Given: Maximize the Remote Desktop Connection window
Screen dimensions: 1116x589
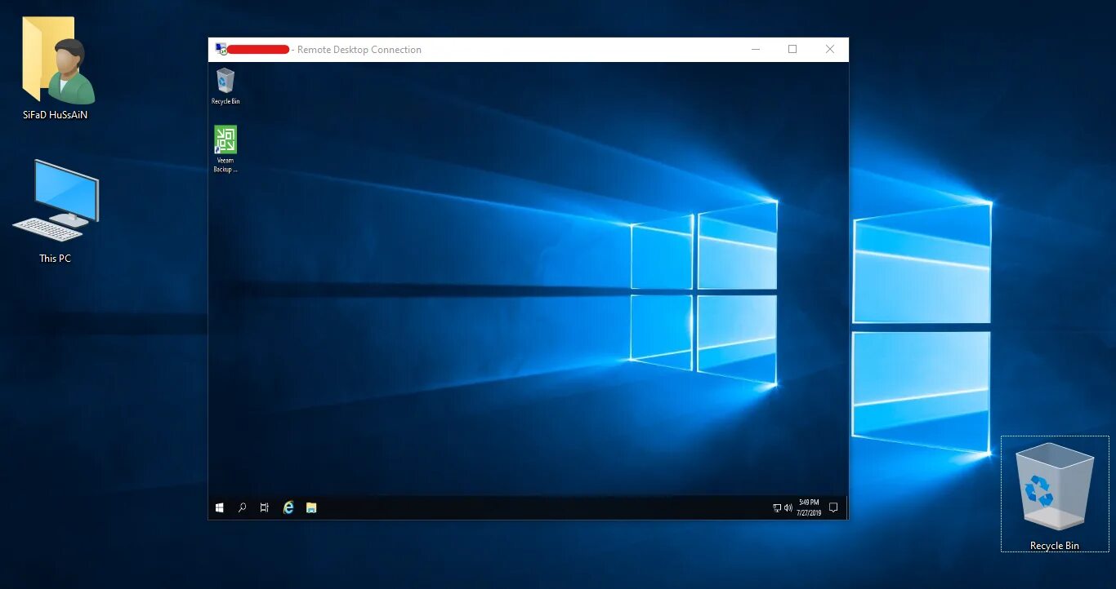Looking at the screenshot, I should point(792,49).
